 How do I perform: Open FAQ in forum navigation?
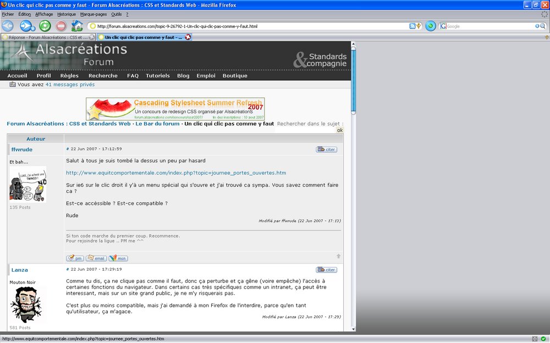pyautogui.click(x=133, y=76)
